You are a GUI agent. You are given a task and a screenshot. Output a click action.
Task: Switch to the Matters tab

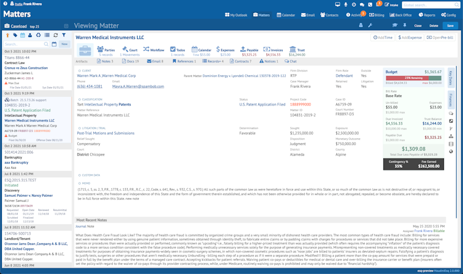[261, 15]
